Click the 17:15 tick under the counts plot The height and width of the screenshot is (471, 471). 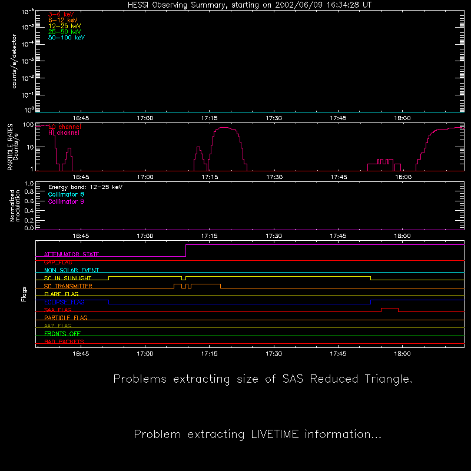point(210,118)
